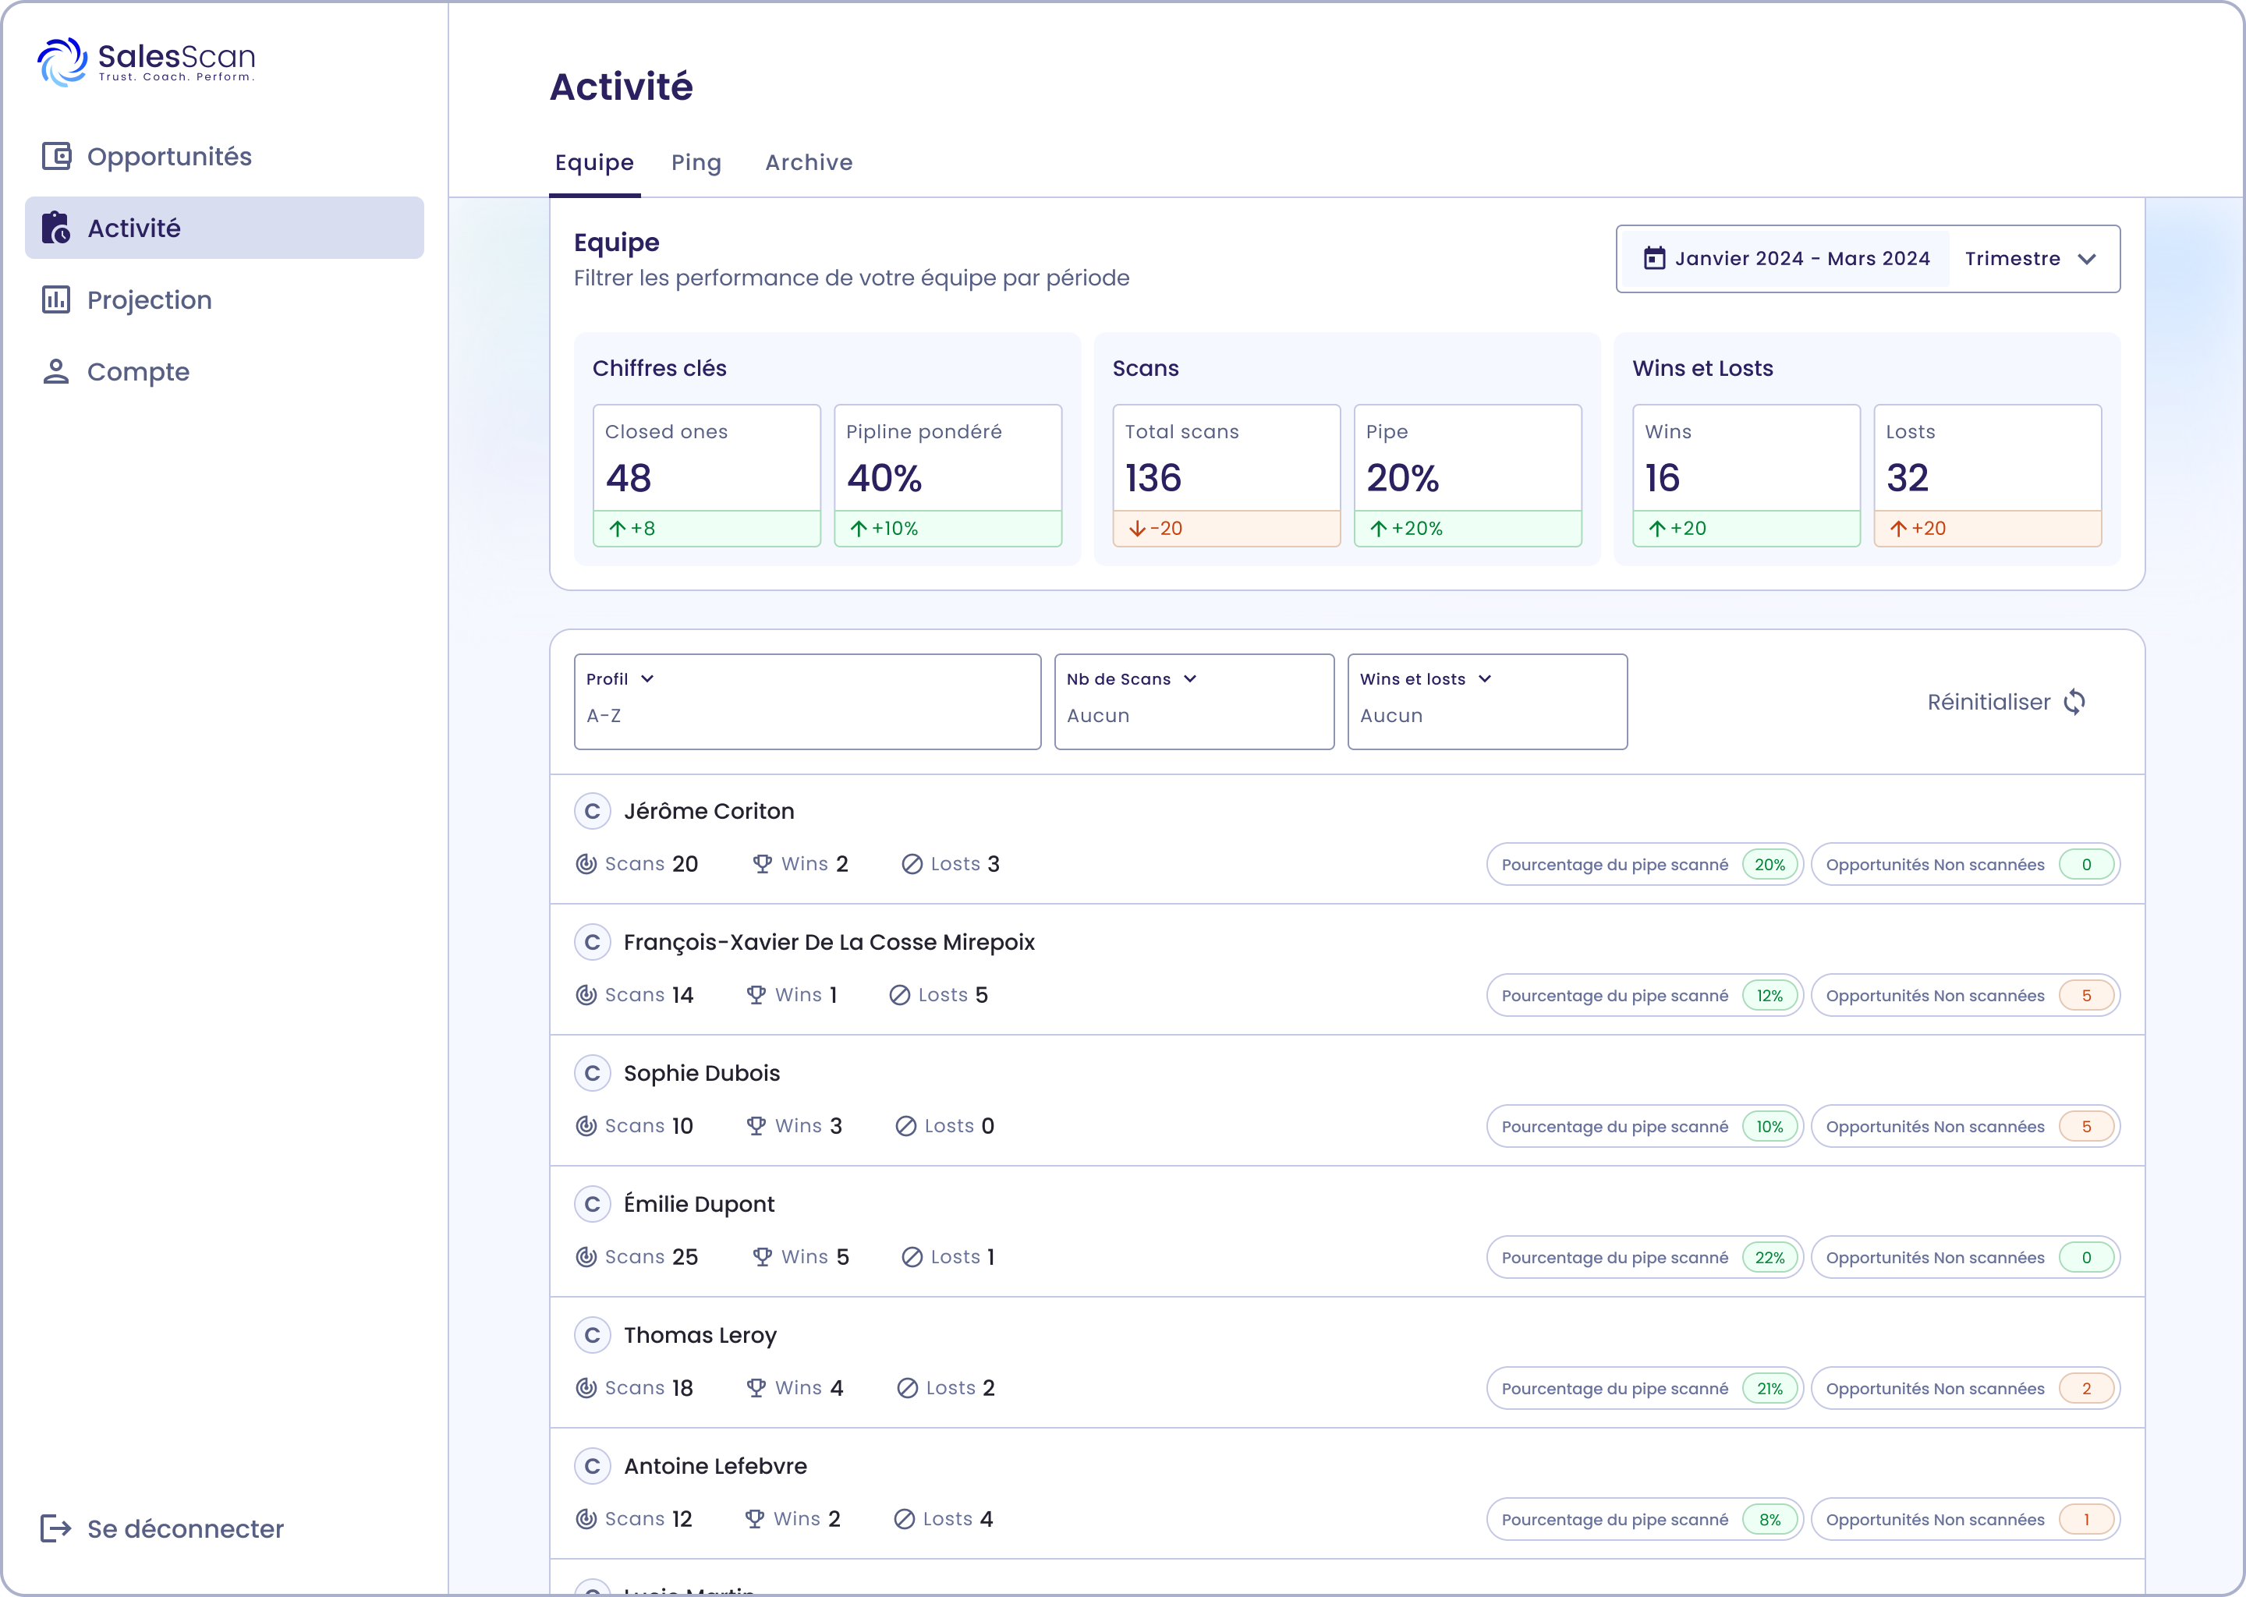This screenshot has height=1597, width=2246.
Task: Open the Trimestre period dropdown
Action: [x=2032, y=259]
